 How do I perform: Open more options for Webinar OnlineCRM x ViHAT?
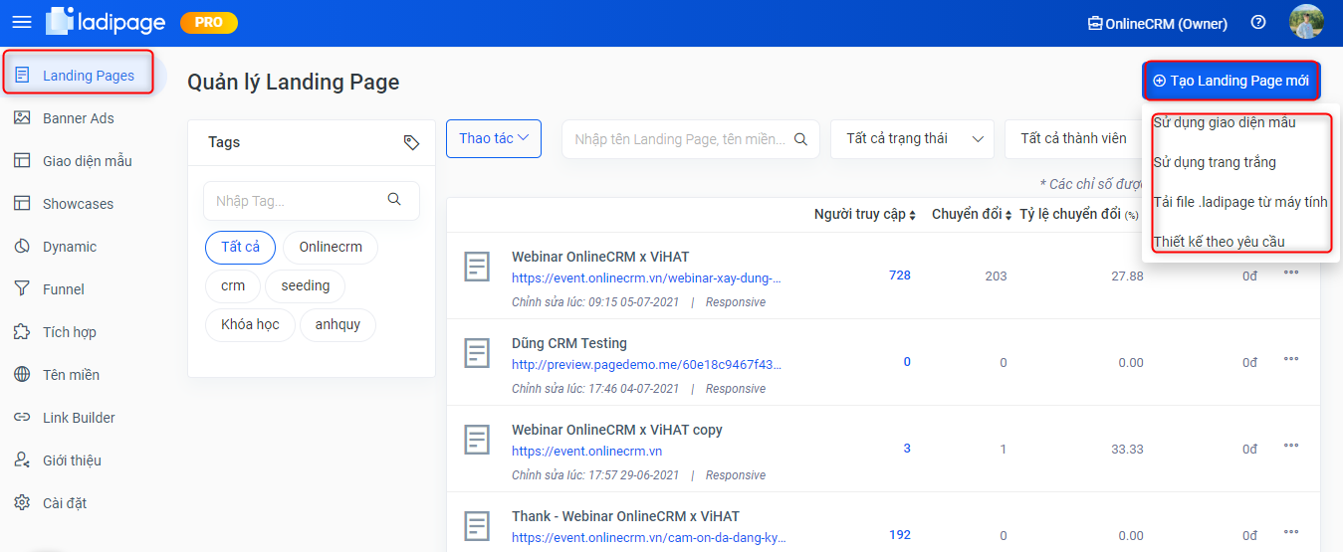pyautogui.click(x=1291, y=273)
